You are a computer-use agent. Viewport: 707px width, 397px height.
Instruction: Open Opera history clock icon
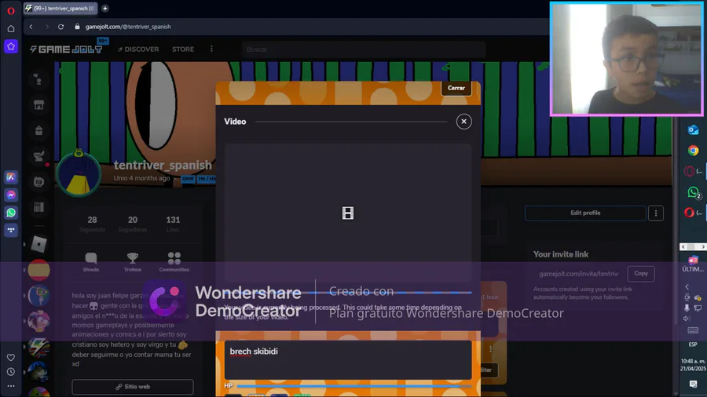click(x=11, y=372)
